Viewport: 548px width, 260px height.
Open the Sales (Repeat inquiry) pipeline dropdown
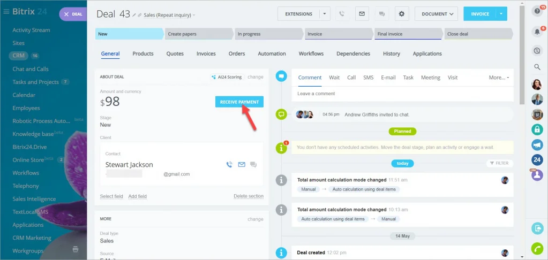click(169, 15)
